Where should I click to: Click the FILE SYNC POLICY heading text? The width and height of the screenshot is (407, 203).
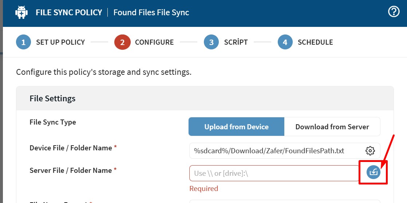69,12
